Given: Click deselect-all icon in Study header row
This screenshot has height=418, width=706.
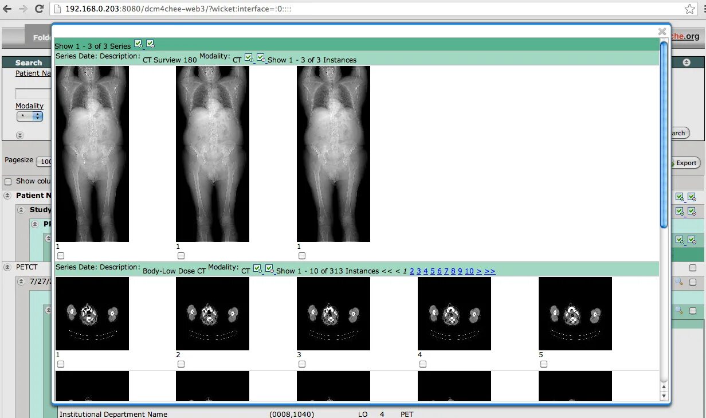Looking at the screenshot, I should [x=692, y=211].
